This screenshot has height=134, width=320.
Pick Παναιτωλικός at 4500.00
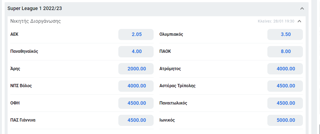pyautogui.click(x=285, y=103)
